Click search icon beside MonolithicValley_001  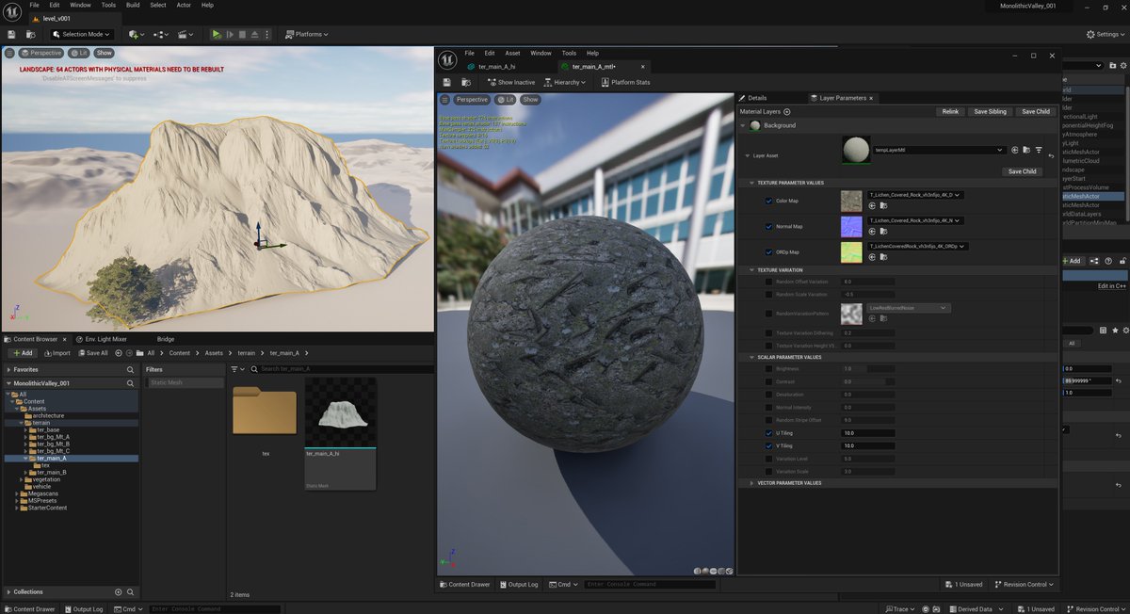click(x=131, y=383)
